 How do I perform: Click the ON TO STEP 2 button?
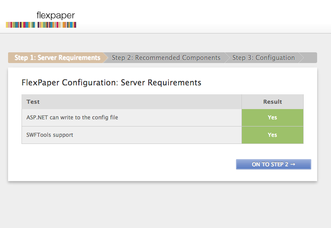click(274, 164)
